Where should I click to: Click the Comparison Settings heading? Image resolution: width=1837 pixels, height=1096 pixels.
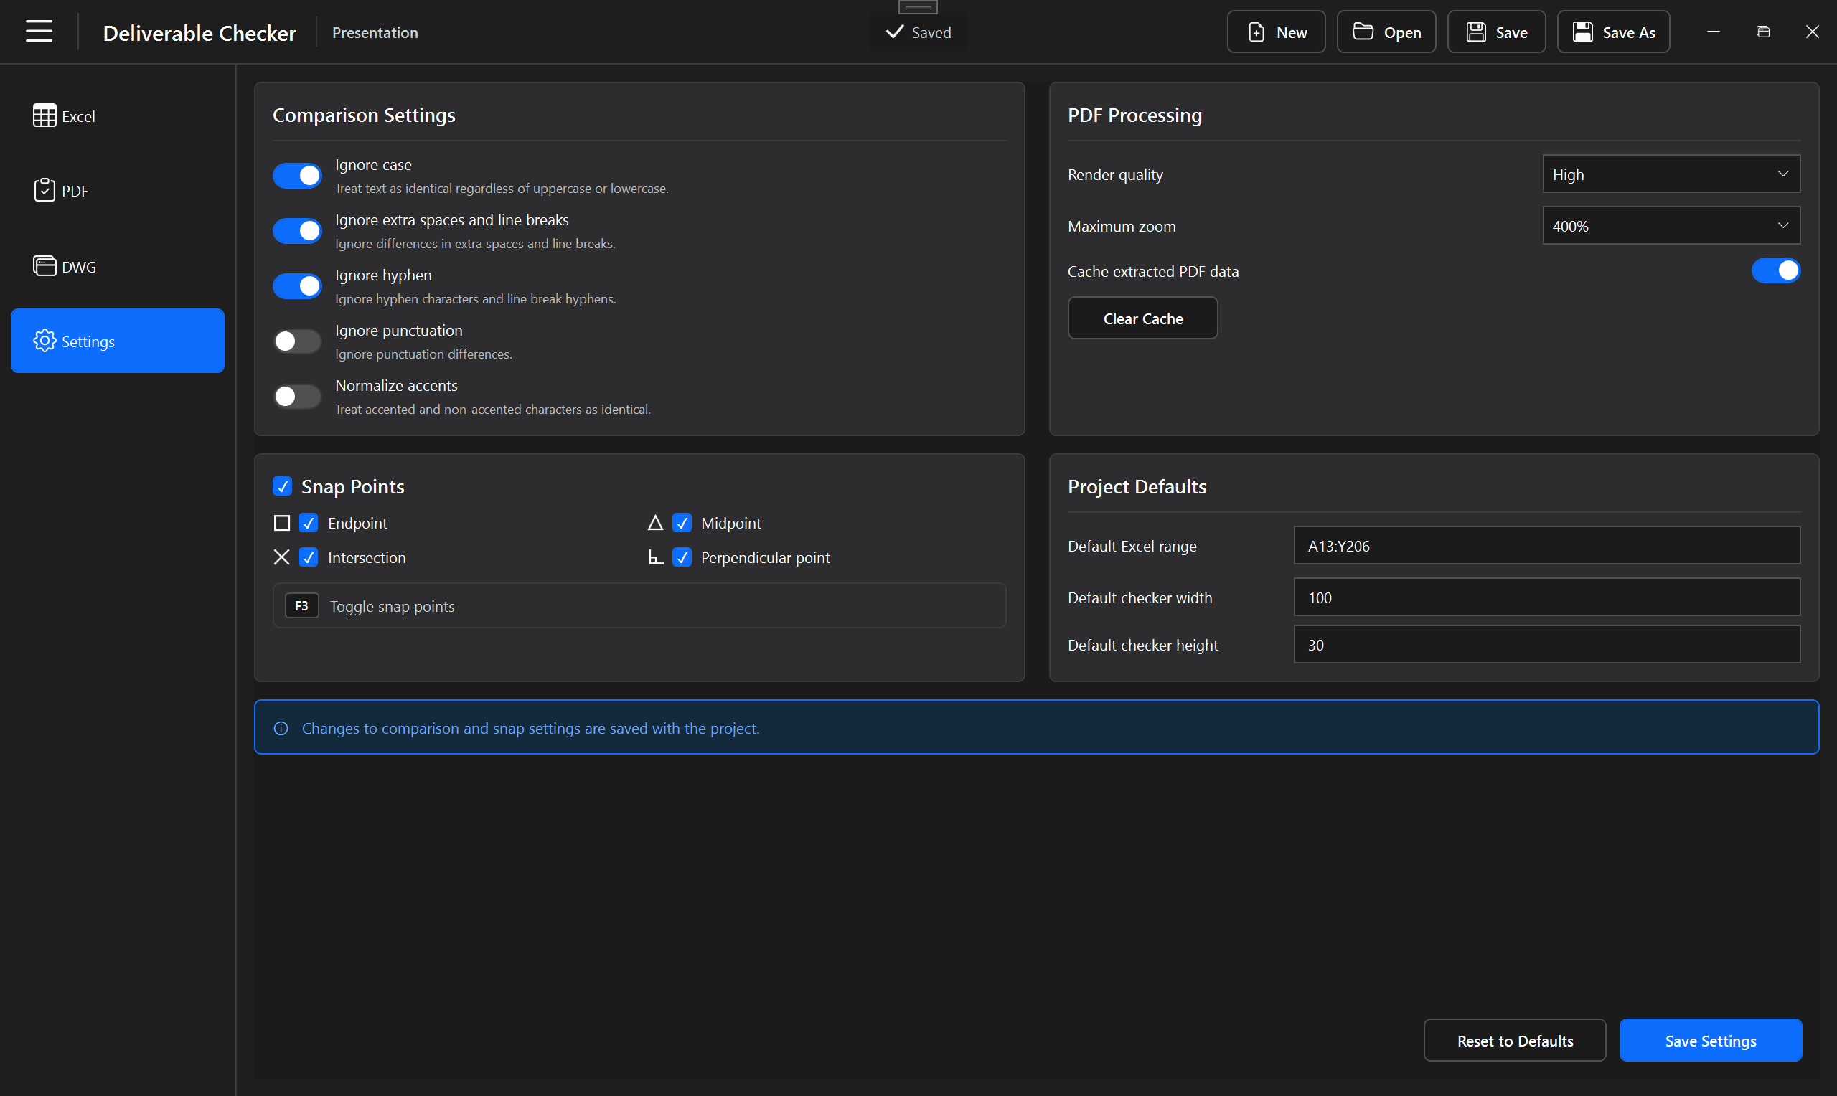pyautogui.click(x=363, y=115)
